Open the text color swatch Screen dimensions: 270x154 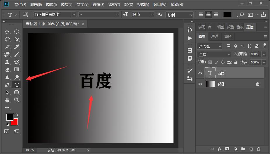click(x=227, y=15)
